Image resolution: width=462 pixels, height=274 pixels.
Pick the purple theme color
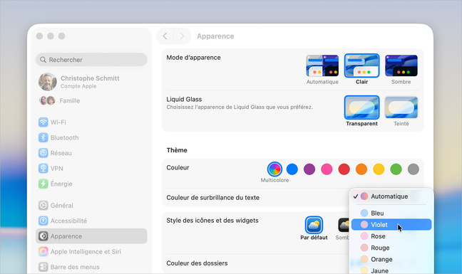click(x=309, y=169)
